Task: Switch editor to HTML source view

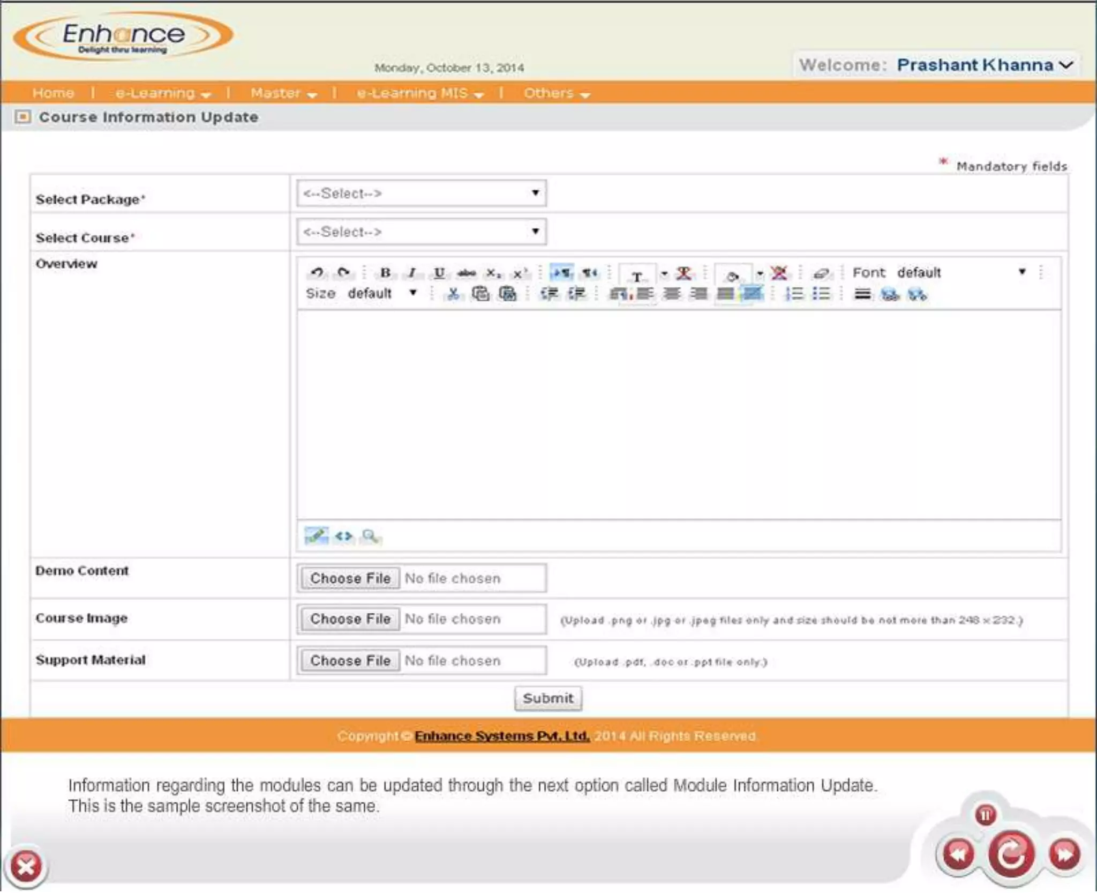Action: (x=343, y=535)
